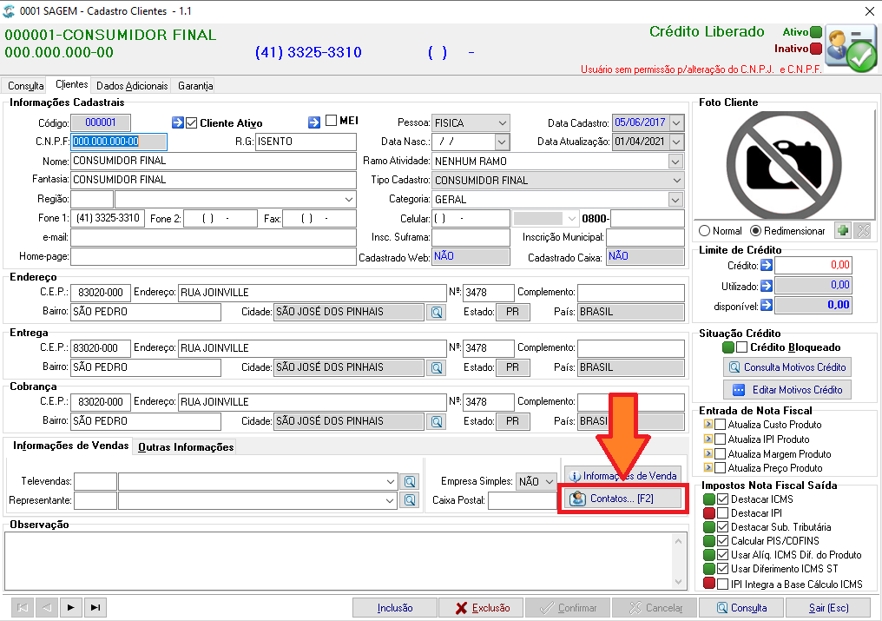Click arrow icon beside Atualiza Custo Produto
882x621 pixels.
708,424
